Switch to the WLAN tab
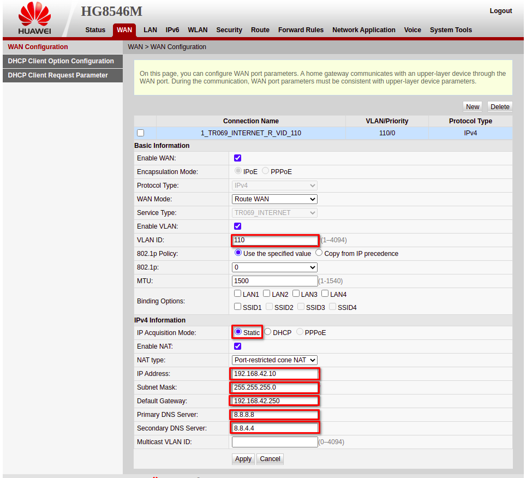Screen dimensions: 526x478 [198, 30]
